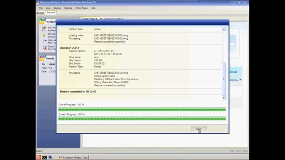Open the command prompt taskbar icon

pos(45,157)
